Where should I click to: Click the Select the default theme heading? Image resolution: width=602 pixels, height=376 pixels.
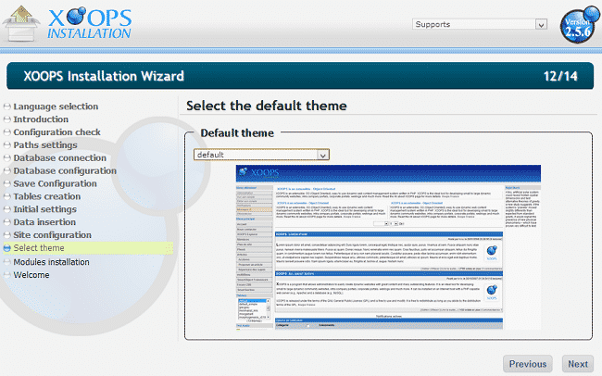267,106
